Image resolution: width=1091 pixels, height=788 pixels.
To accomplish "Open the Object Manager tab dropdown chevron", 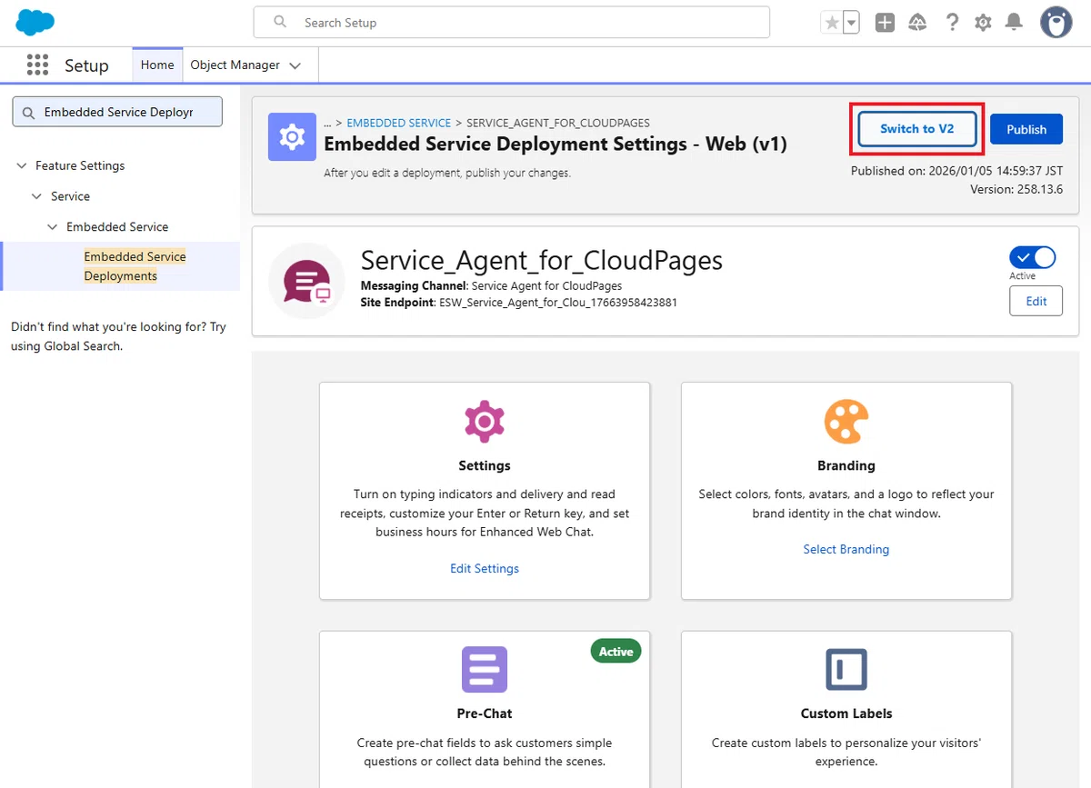I will [295, 65].
